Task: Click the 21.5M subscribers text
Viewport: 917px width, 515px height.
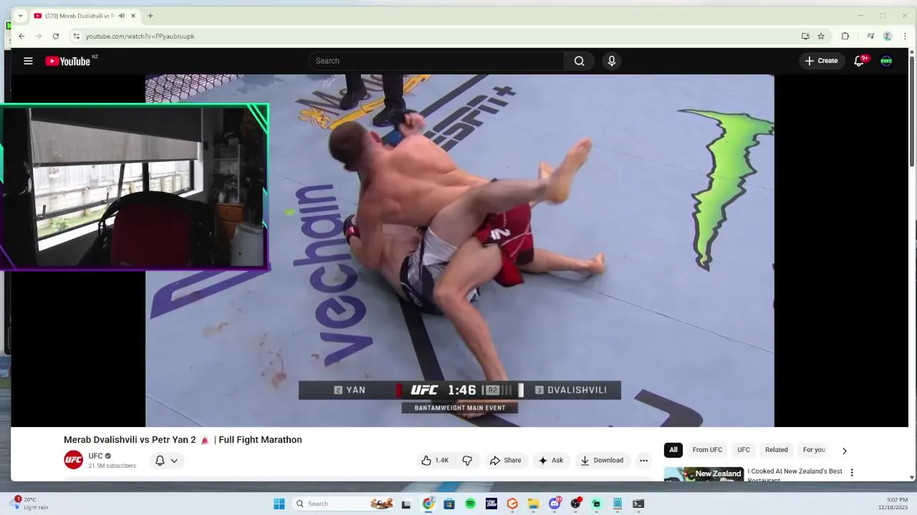Action: 112,466
